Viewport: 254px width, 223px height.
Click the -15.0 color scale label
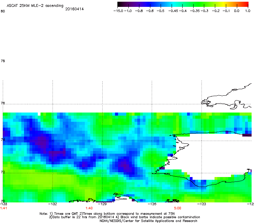tap(118, 11)
